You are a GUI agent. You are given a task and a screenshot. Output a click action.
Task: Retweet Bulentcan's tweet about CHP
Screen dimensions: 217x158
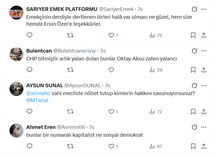click(70, 70)
